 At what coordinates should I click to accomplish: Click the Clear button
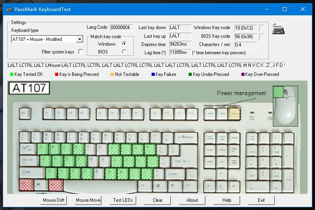point(157,200)
